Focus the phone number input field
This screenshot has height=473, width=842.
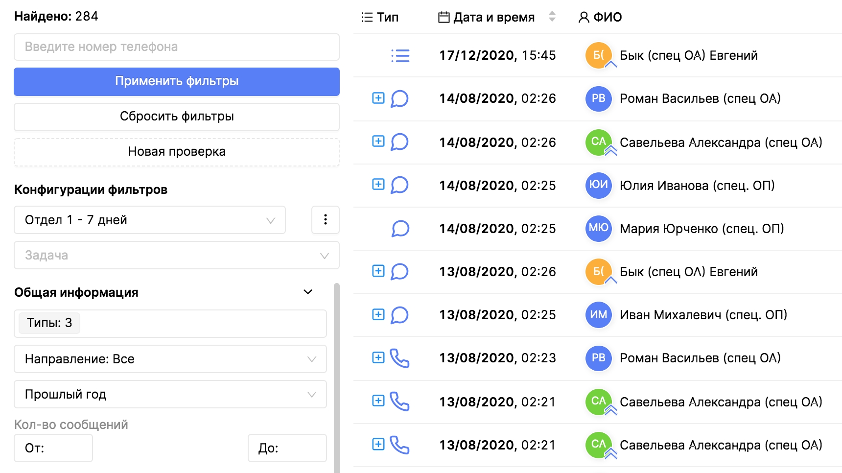click(x=176, y=47)
